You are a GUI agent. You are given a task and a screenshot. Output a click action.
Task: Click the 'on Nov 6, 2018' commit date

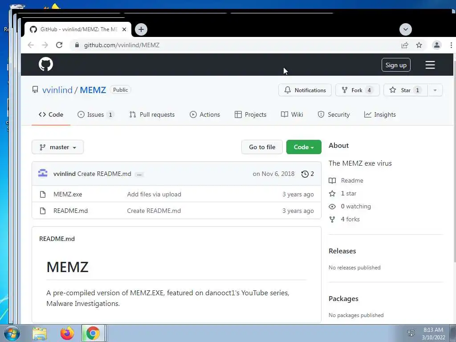click(x=274, y=174)
